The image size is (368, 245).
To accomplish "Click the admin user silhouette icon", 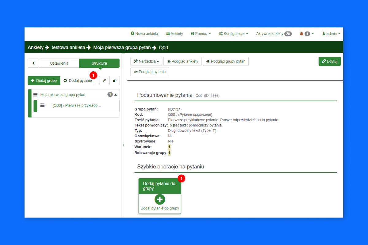I will [x=324, y=34].
